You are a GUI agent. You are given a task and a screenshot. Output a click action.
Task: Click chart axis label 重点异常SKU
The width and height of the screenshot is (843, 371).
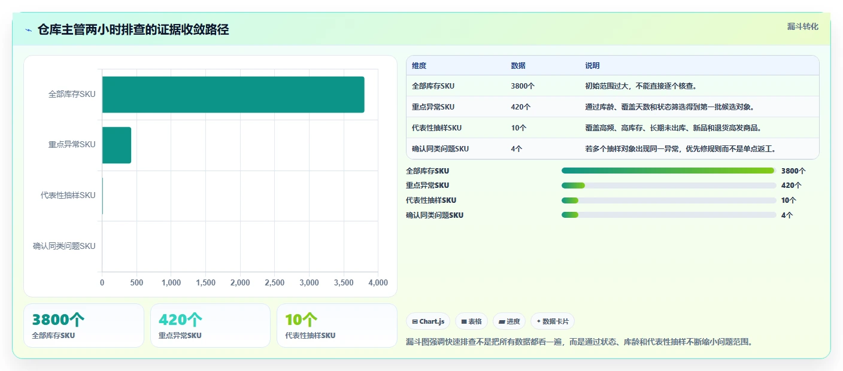click(x=72, y=145)
